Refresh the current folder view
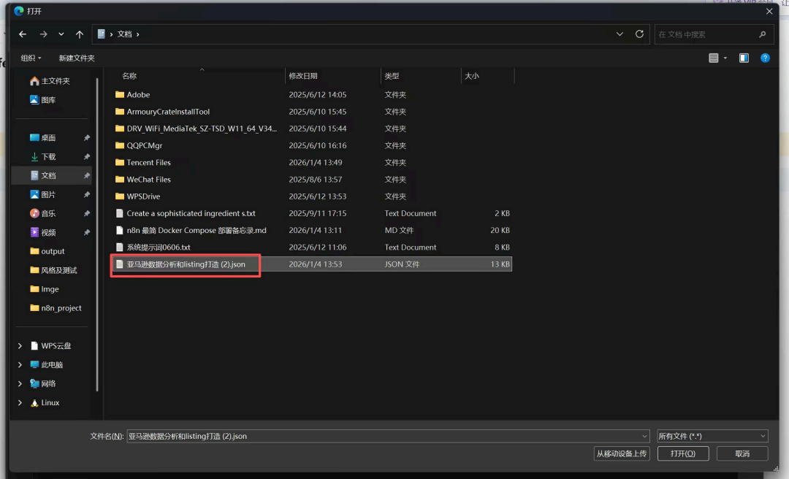Image resolution: width=789 pixels, height=479 pixels. pos(639,34)
